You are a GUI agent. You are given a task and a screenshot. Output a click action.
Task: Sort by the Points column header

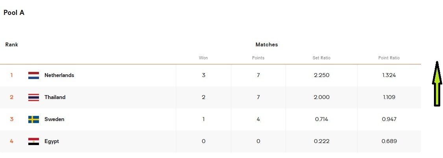click(258, 58)
